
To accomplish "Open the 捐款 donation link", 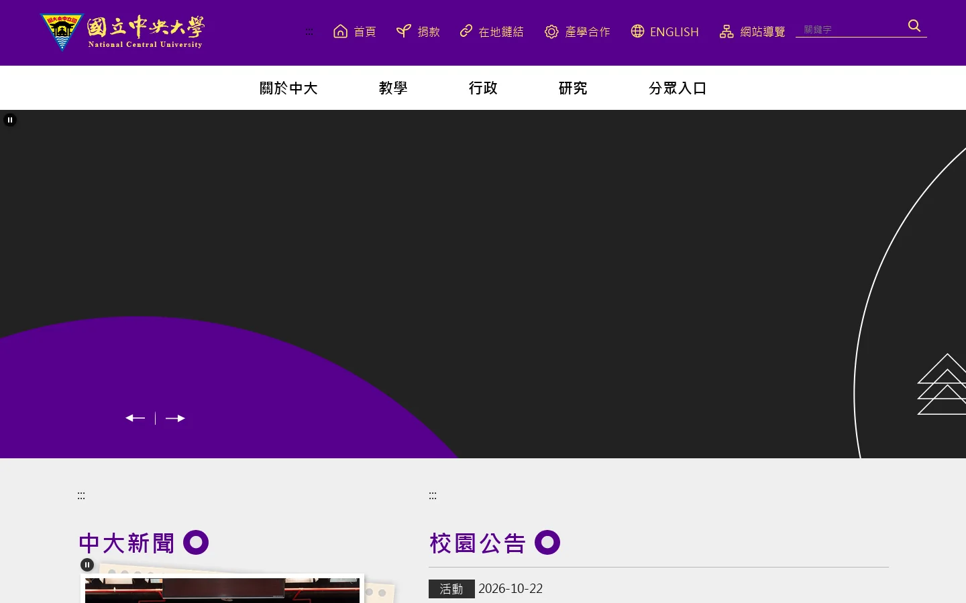I will pos(418,31).
